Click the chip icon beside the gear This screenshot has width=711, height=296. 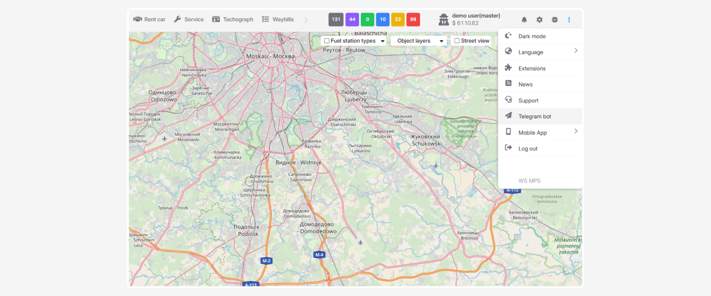pos(554,20)
